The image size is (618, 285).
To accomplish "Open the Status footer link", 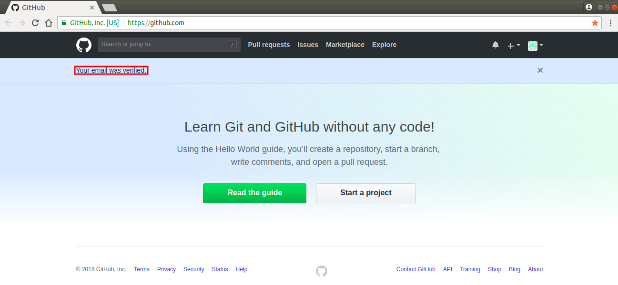I will click(x=220, y=269).
